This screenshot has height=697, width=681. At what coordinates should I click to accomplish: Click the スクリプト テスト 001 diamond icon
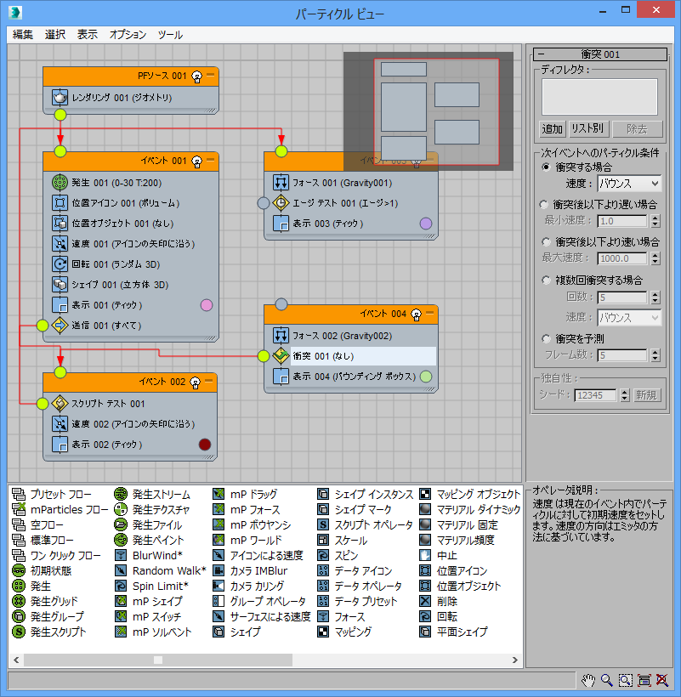tap(60, 403)
